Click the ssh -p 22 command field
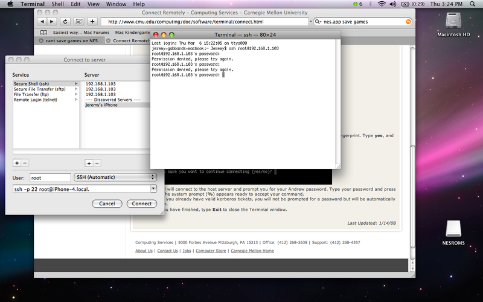Image resolution: width=483 pixels, height=302 pixels. pyautogui.click(x=82, y=189)
